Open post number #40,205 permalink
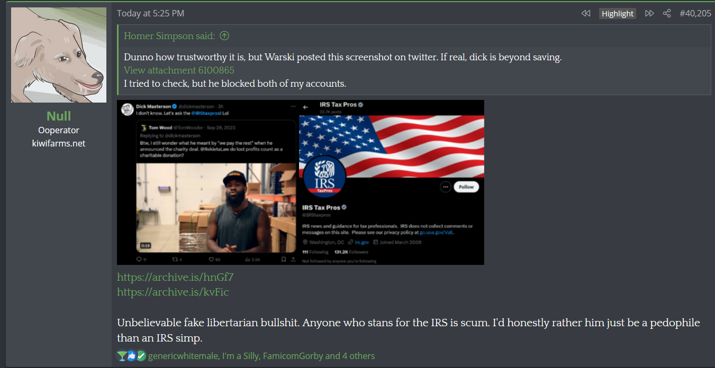This screenshot has height=368, width=715. click(695, 13)
